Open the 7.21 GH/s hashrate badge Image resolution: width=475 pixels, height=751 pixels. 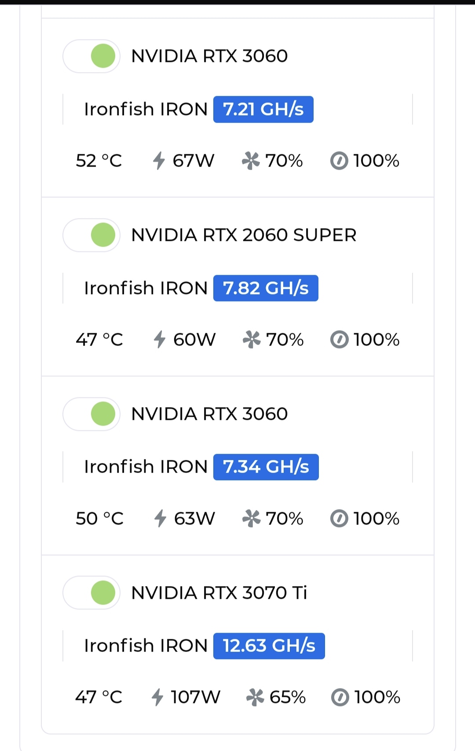263,109
